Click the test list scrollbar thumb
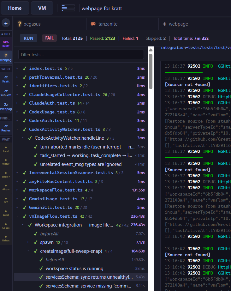Screen dimensions: 231x291 point(151,71)
